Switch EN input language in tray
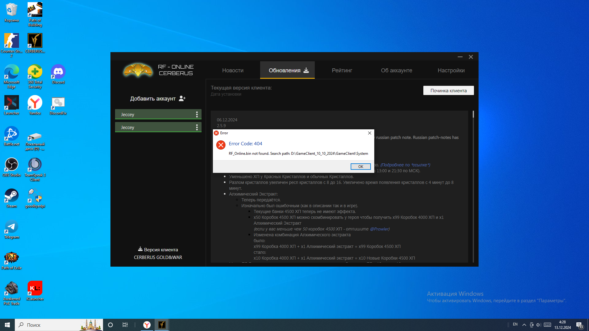Screen dimensions: 589x331 click(x=515, y=325)
